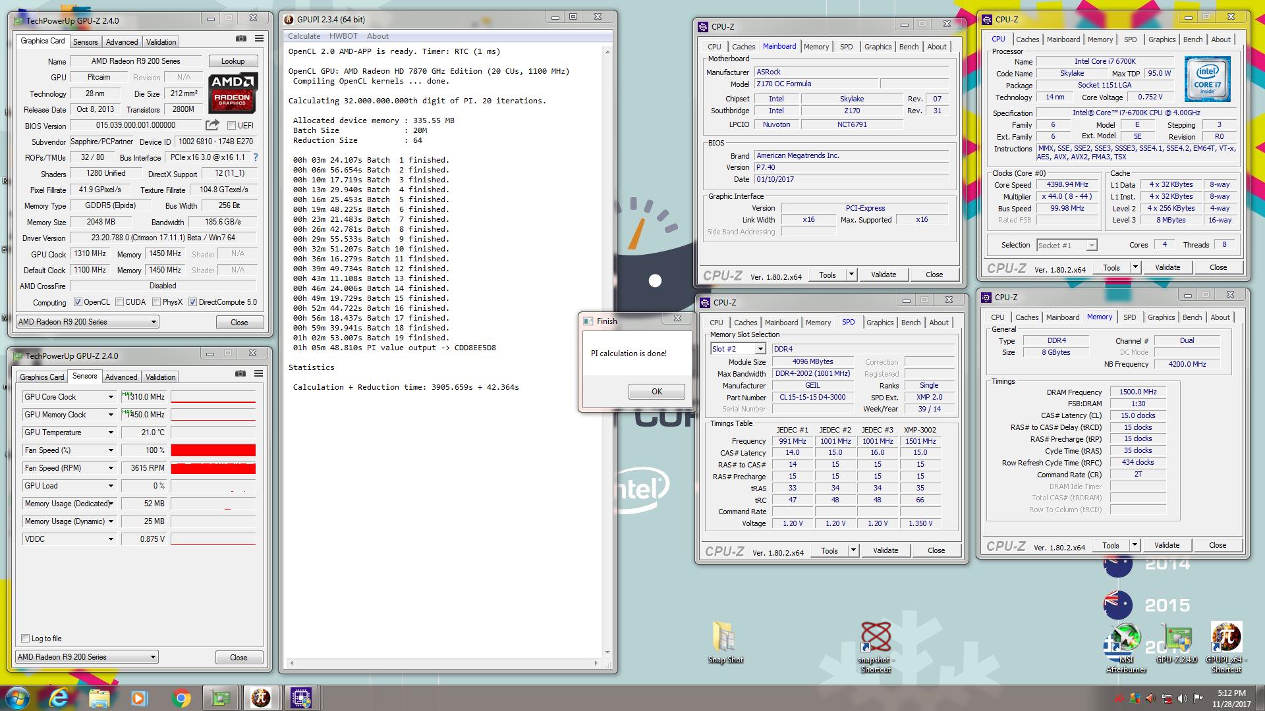Switch to Advanced tab in top GPU-Z
Viewport: 1265px width, 711px height.
coord(122,41)
